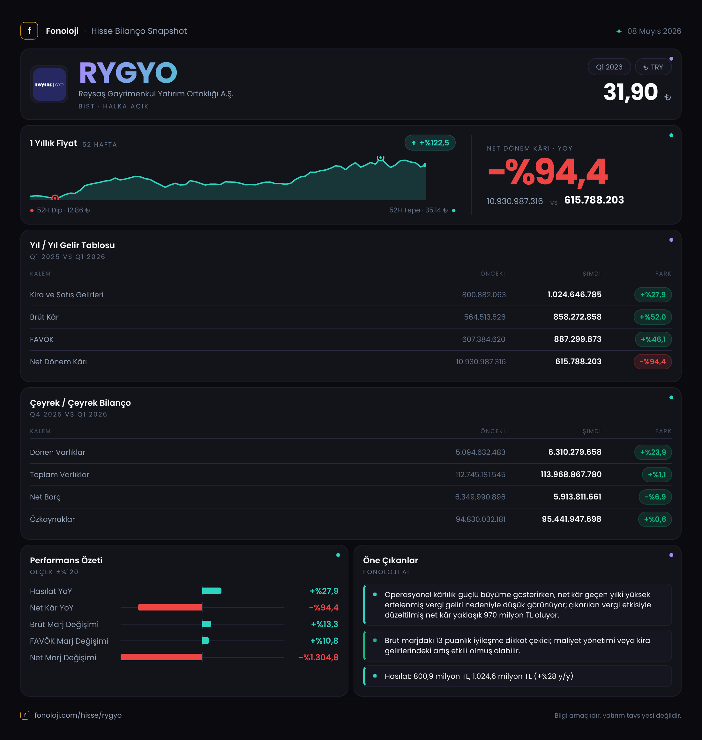Click the red Net Kâr YoY bar
Screen dimensions: 702x740
170,608
